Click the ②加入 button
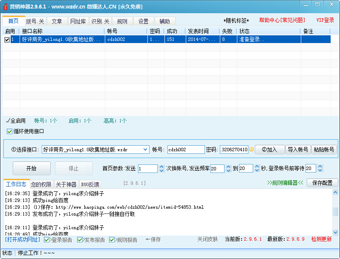Viewport: 340px width, 259px height. [x=270, y=150]
